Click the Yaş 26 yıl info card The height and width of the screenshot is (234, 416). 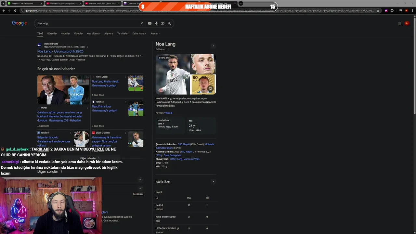tap(201, 125)
